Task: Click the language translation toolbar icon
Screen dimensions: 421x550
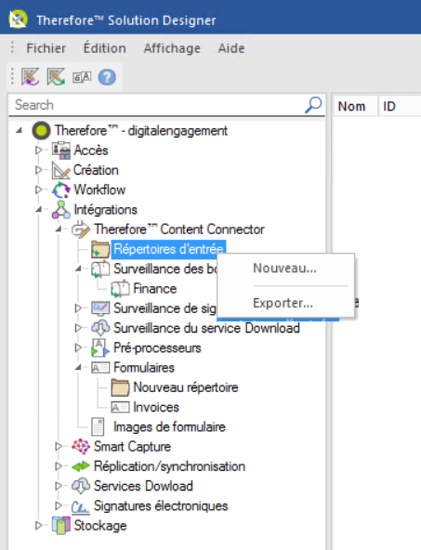Action: click(82, 77)
